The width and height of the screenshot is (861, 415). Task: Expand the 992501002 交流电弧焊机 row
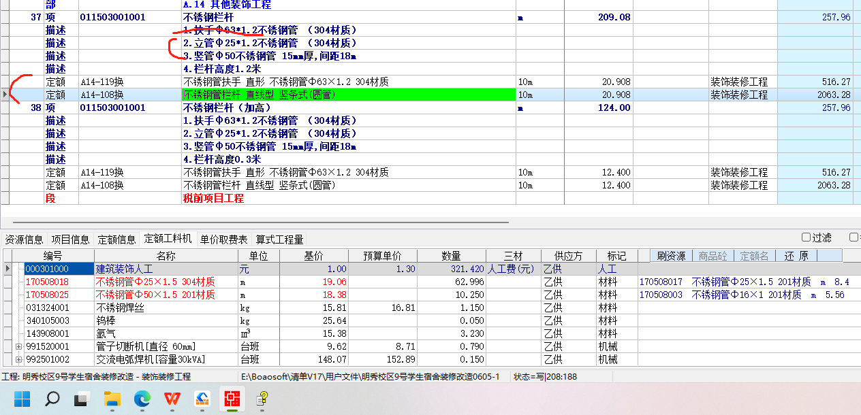pos(18,359)
